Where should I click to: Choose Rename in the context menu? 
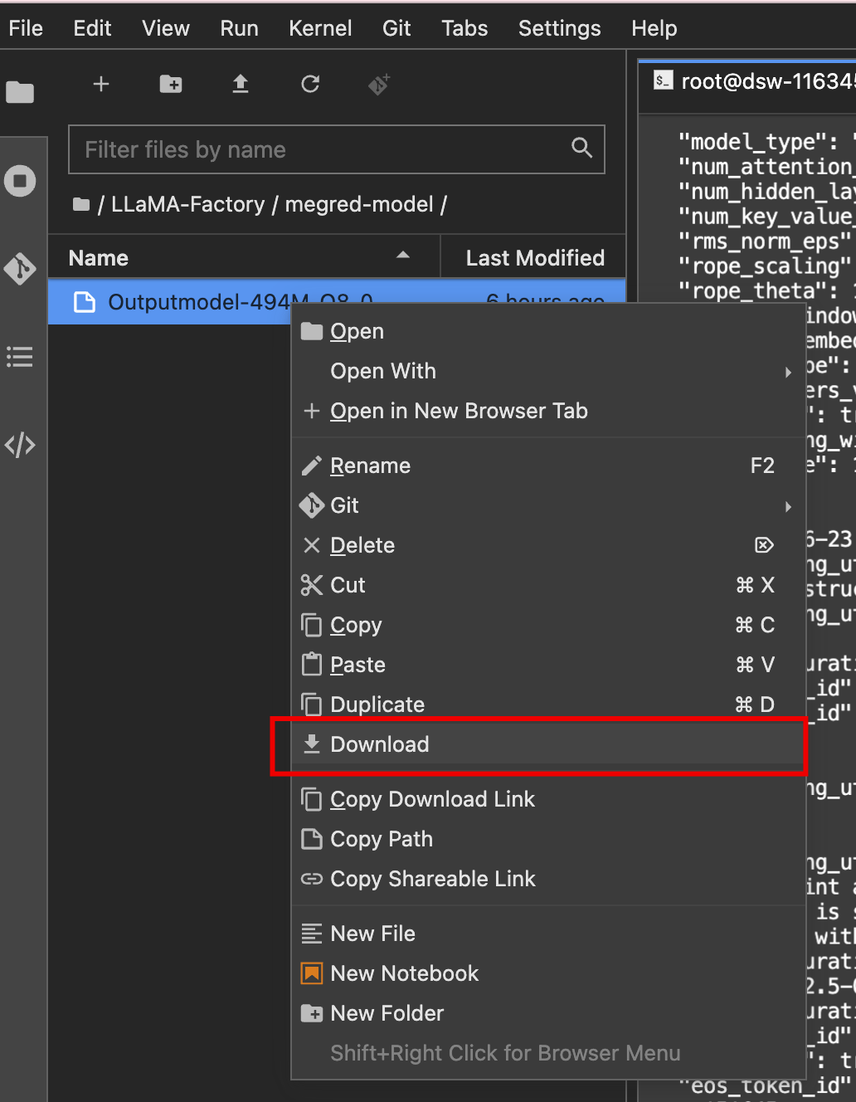tap(370, 466)
